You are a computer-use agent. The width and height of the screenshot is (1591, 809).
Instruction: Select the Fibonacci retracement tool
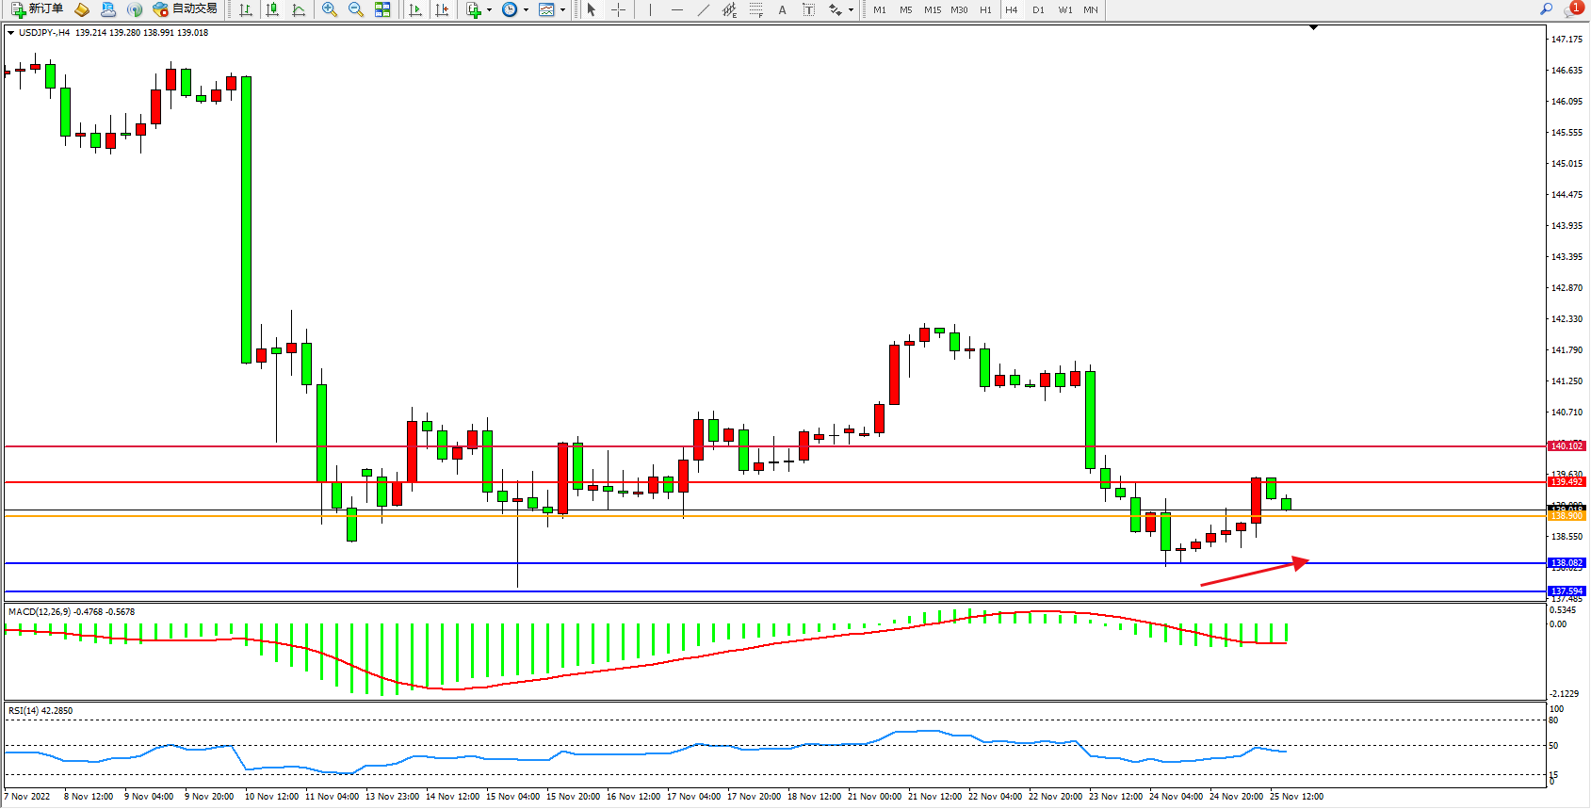point(755,9)
